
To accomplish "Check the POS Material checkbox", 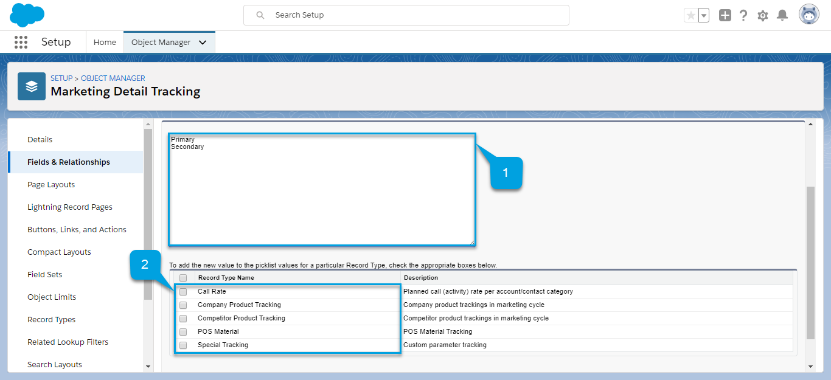I will 183,332.
